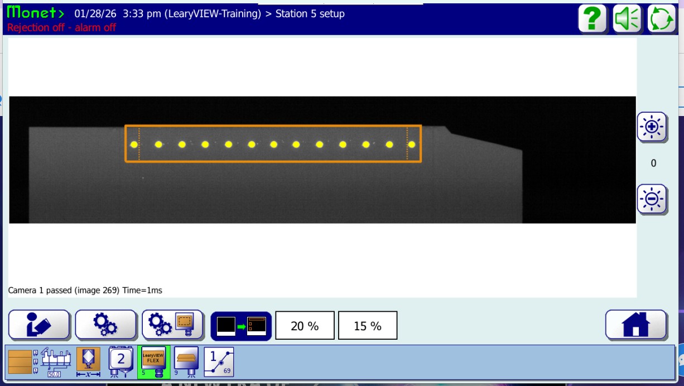Select the 20 % value field
Screen dimensions: 684x386
click(305, 326)
